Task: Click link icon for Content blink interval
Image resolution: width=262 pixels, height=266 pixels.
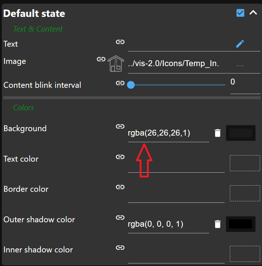Action: [x=120, y=83]
